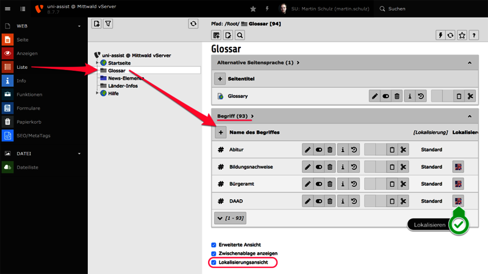The image size is (488, 274).
Task: Add a new Begriff record
Action: point(221,132)
